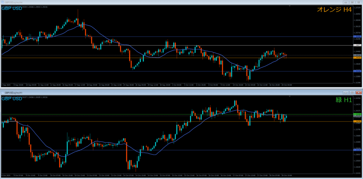Click the blue 1.35455 price tag on H4
Viewport: 363px width, 179px height.
[357, 36]
